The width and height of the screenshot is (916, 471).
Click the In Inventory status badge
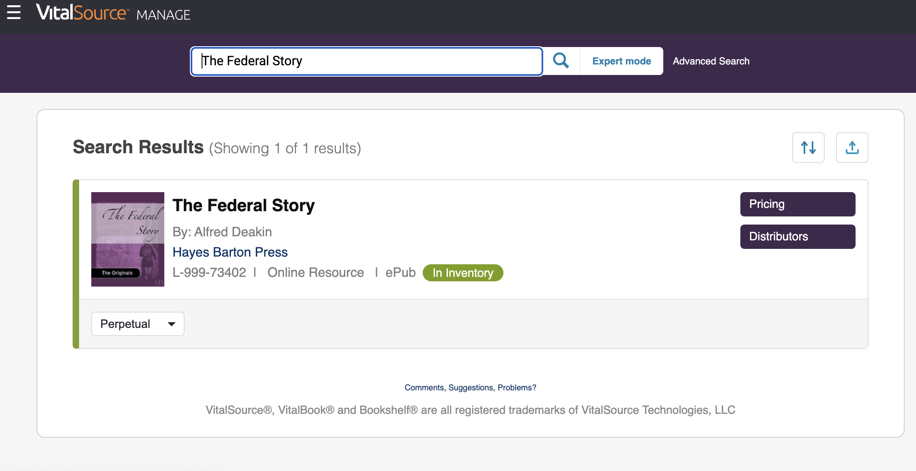[x=463, y=272]
